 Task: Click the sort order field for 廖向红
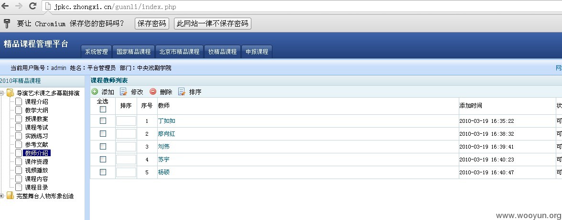coord(126,134)
